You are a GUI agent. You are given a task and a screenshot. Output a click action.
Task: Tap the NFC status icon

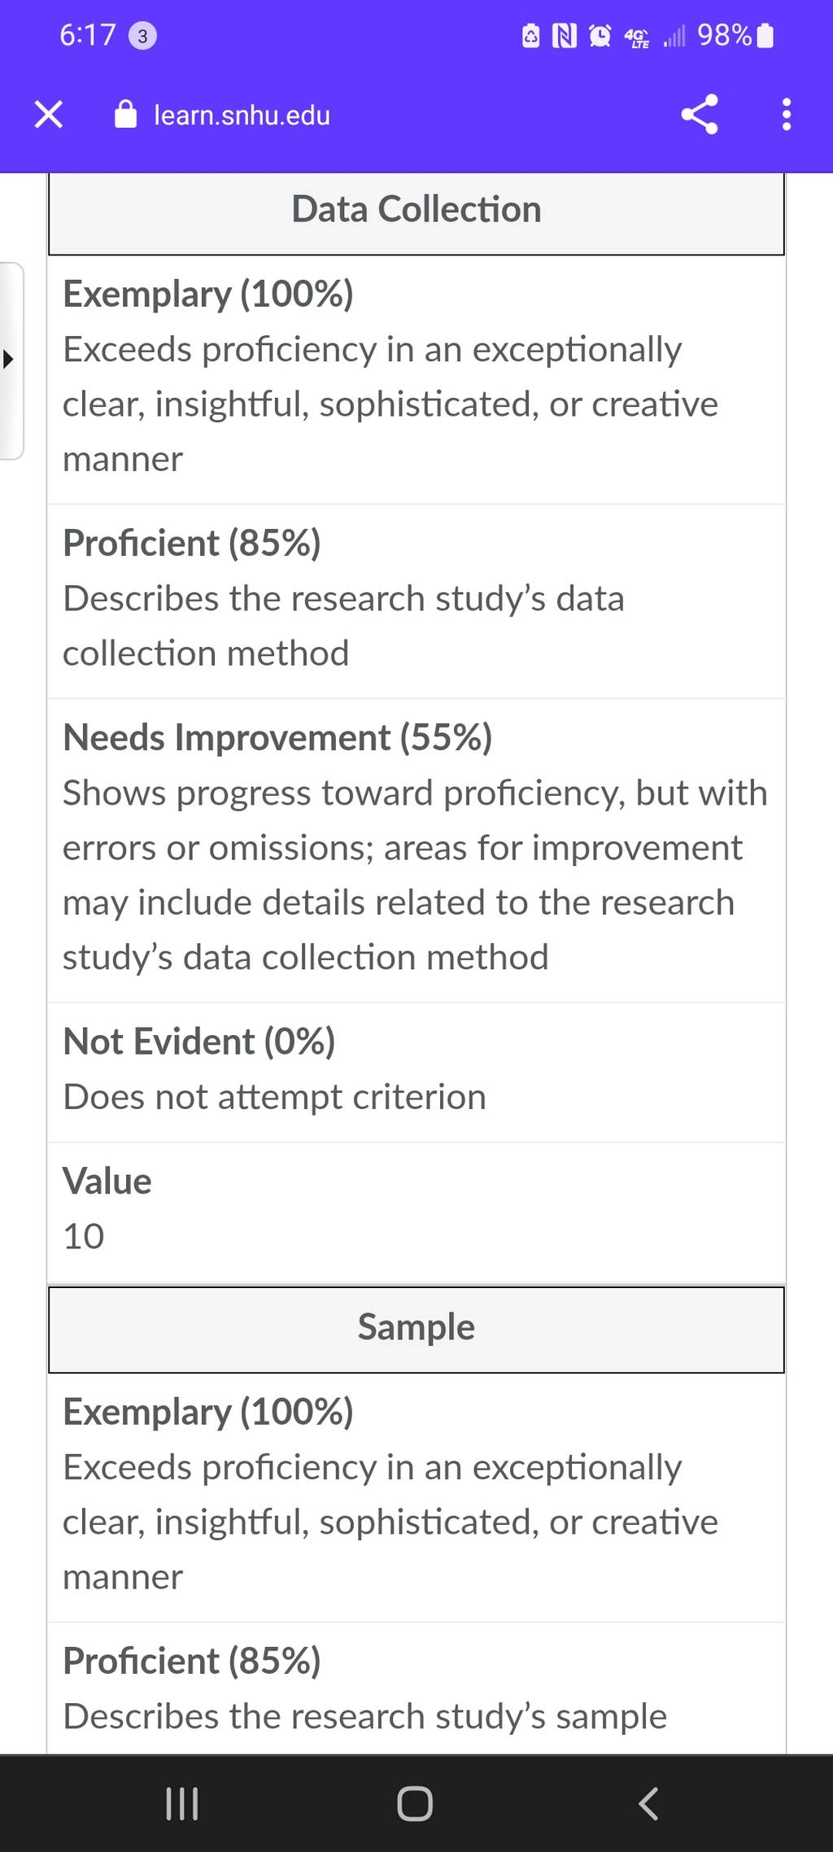[565, 36]
